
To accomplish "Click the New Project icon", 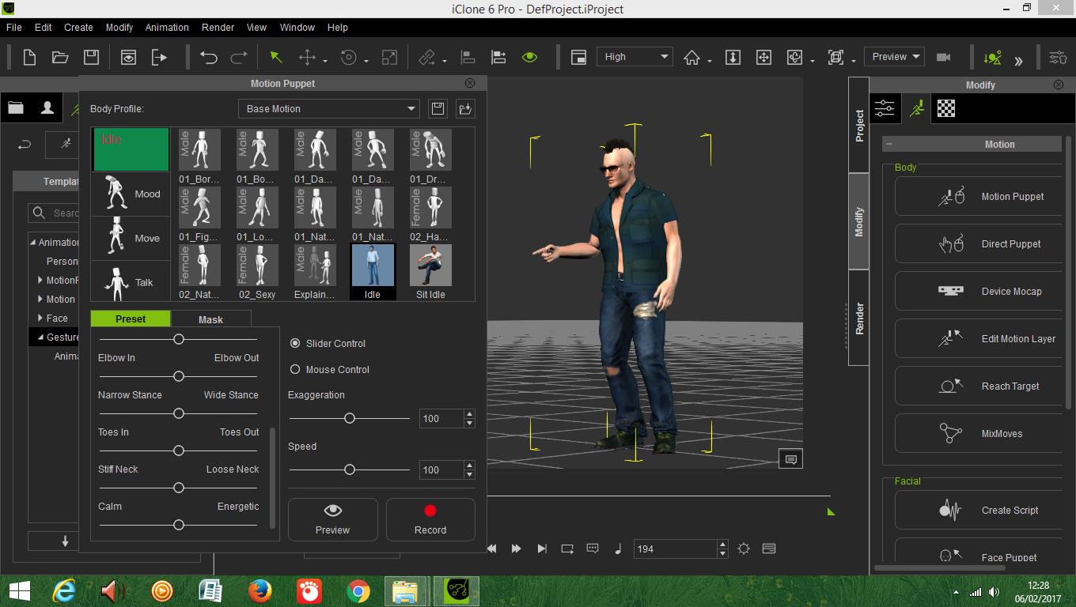I will (29, 57).
